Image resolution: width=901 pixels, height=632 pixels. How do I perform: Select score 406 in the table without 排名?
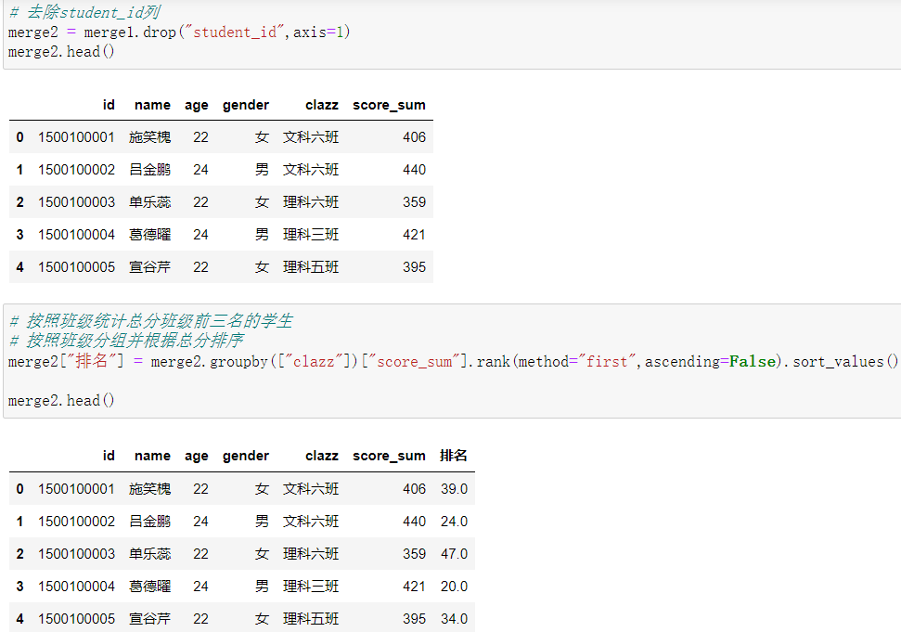tap(414, 137)
